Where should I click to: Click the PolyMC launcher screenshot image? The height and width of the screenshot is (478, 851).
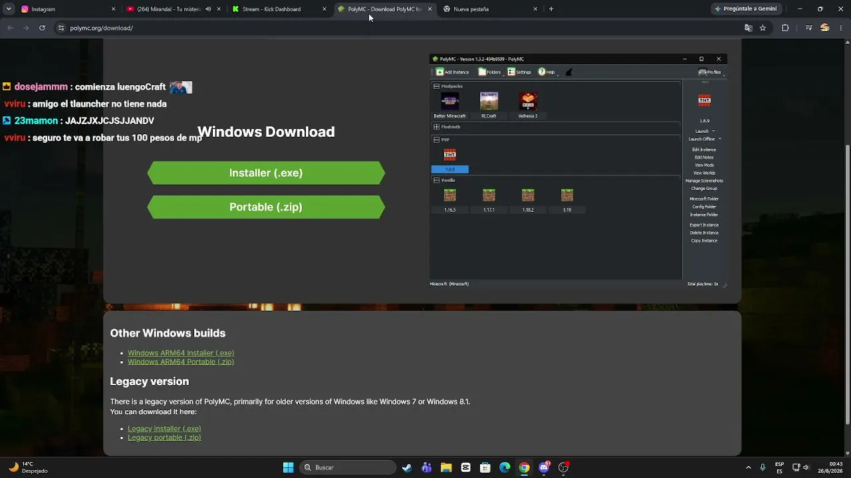pos(578,171)
